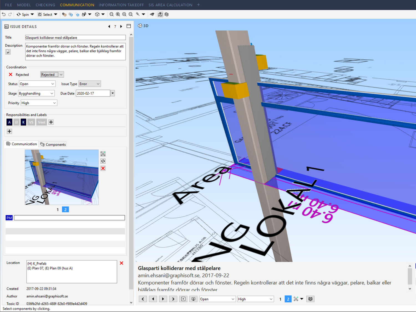Screen dimensions: 416x312
Task: Click the Zoom In magnifier icon
Action: (x=118, y=14)
